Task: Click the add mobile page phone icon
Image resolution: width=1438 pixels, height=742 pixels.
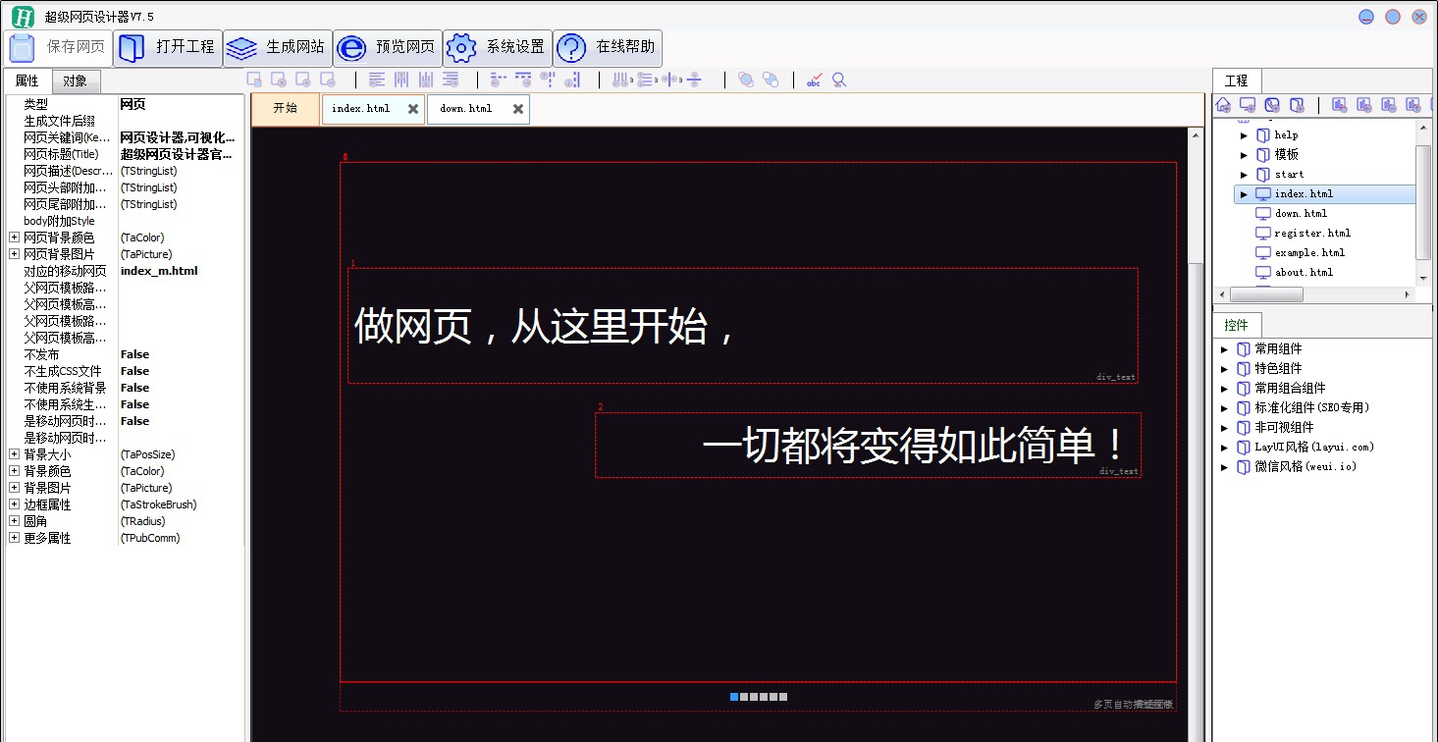Action: pyautogui.click(x=1271, y=104)
